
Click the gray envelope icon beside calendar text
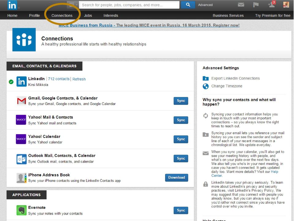click(x=205, y=153)
